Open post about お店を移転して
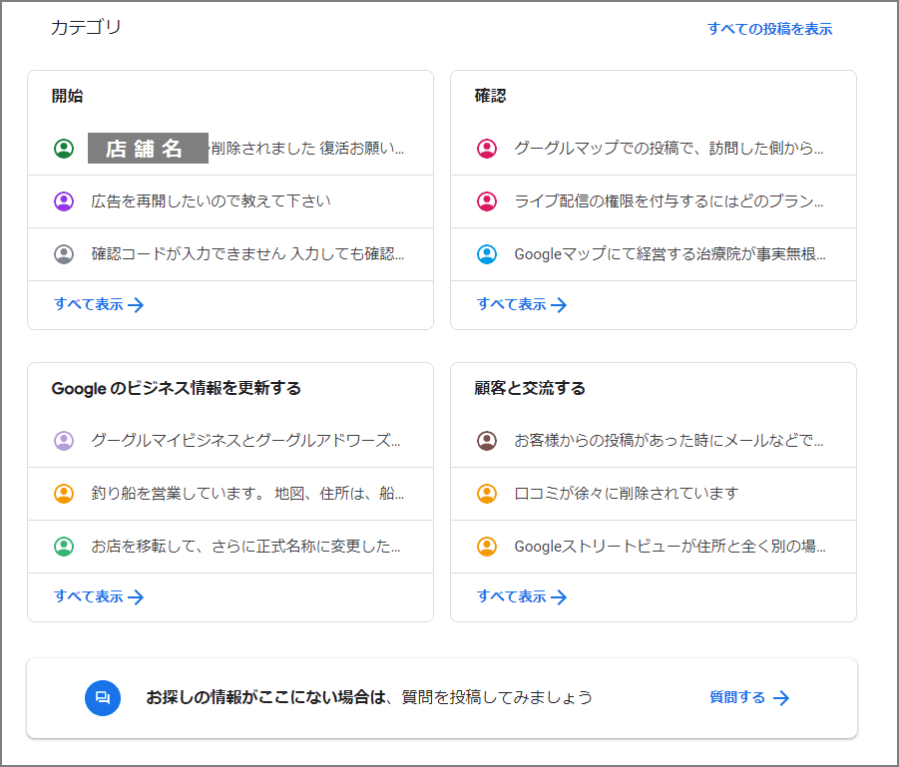This screenshot has width=899, height=767. (245, 547)
